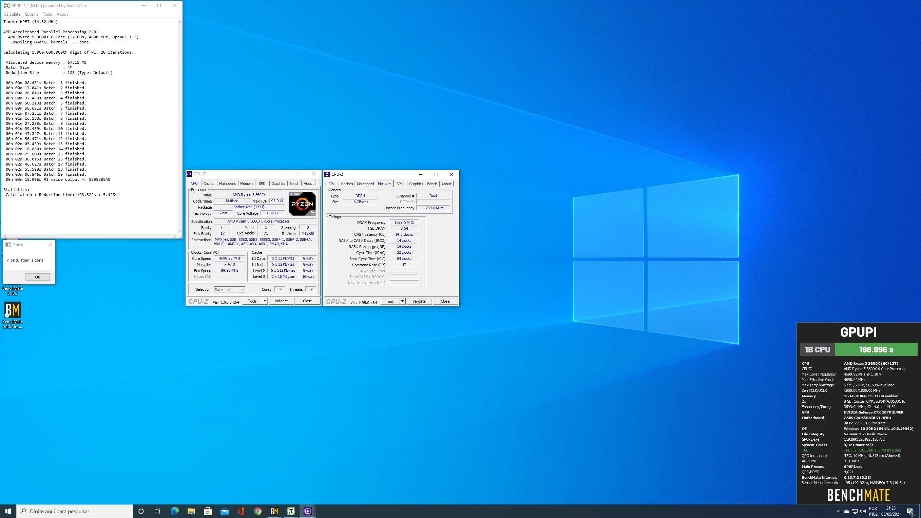Image resolution: width=921 pixels, height=518 pixels.
Task: Open the notification center icon
Action: pyautogui.click(x=910, y=512)
